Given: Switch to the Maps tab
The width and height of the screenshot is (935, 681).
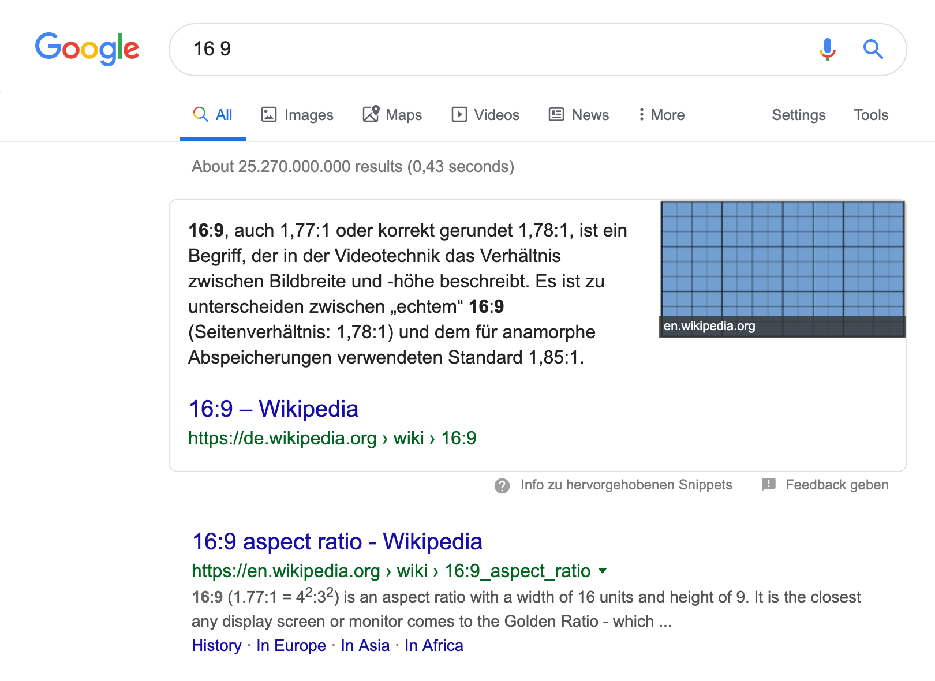Looking at the screenshot, I should pos(392,115).
